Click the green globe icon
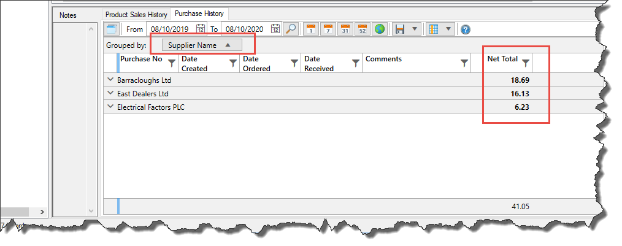The width and height of the screenshot is (622, 246). pos(380,29)
